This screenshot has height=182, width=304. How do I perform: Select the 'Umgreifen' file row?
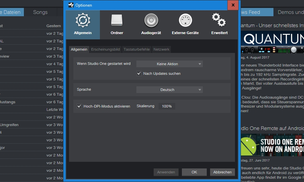coord(32,125)
